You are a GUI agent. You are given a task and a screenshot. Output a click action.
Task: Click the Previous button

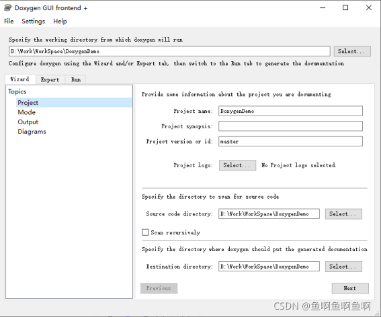point(159,288)
